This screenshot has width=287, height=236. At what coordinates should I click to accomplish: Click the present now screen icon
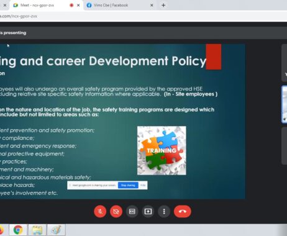click(x=148, y=211)
